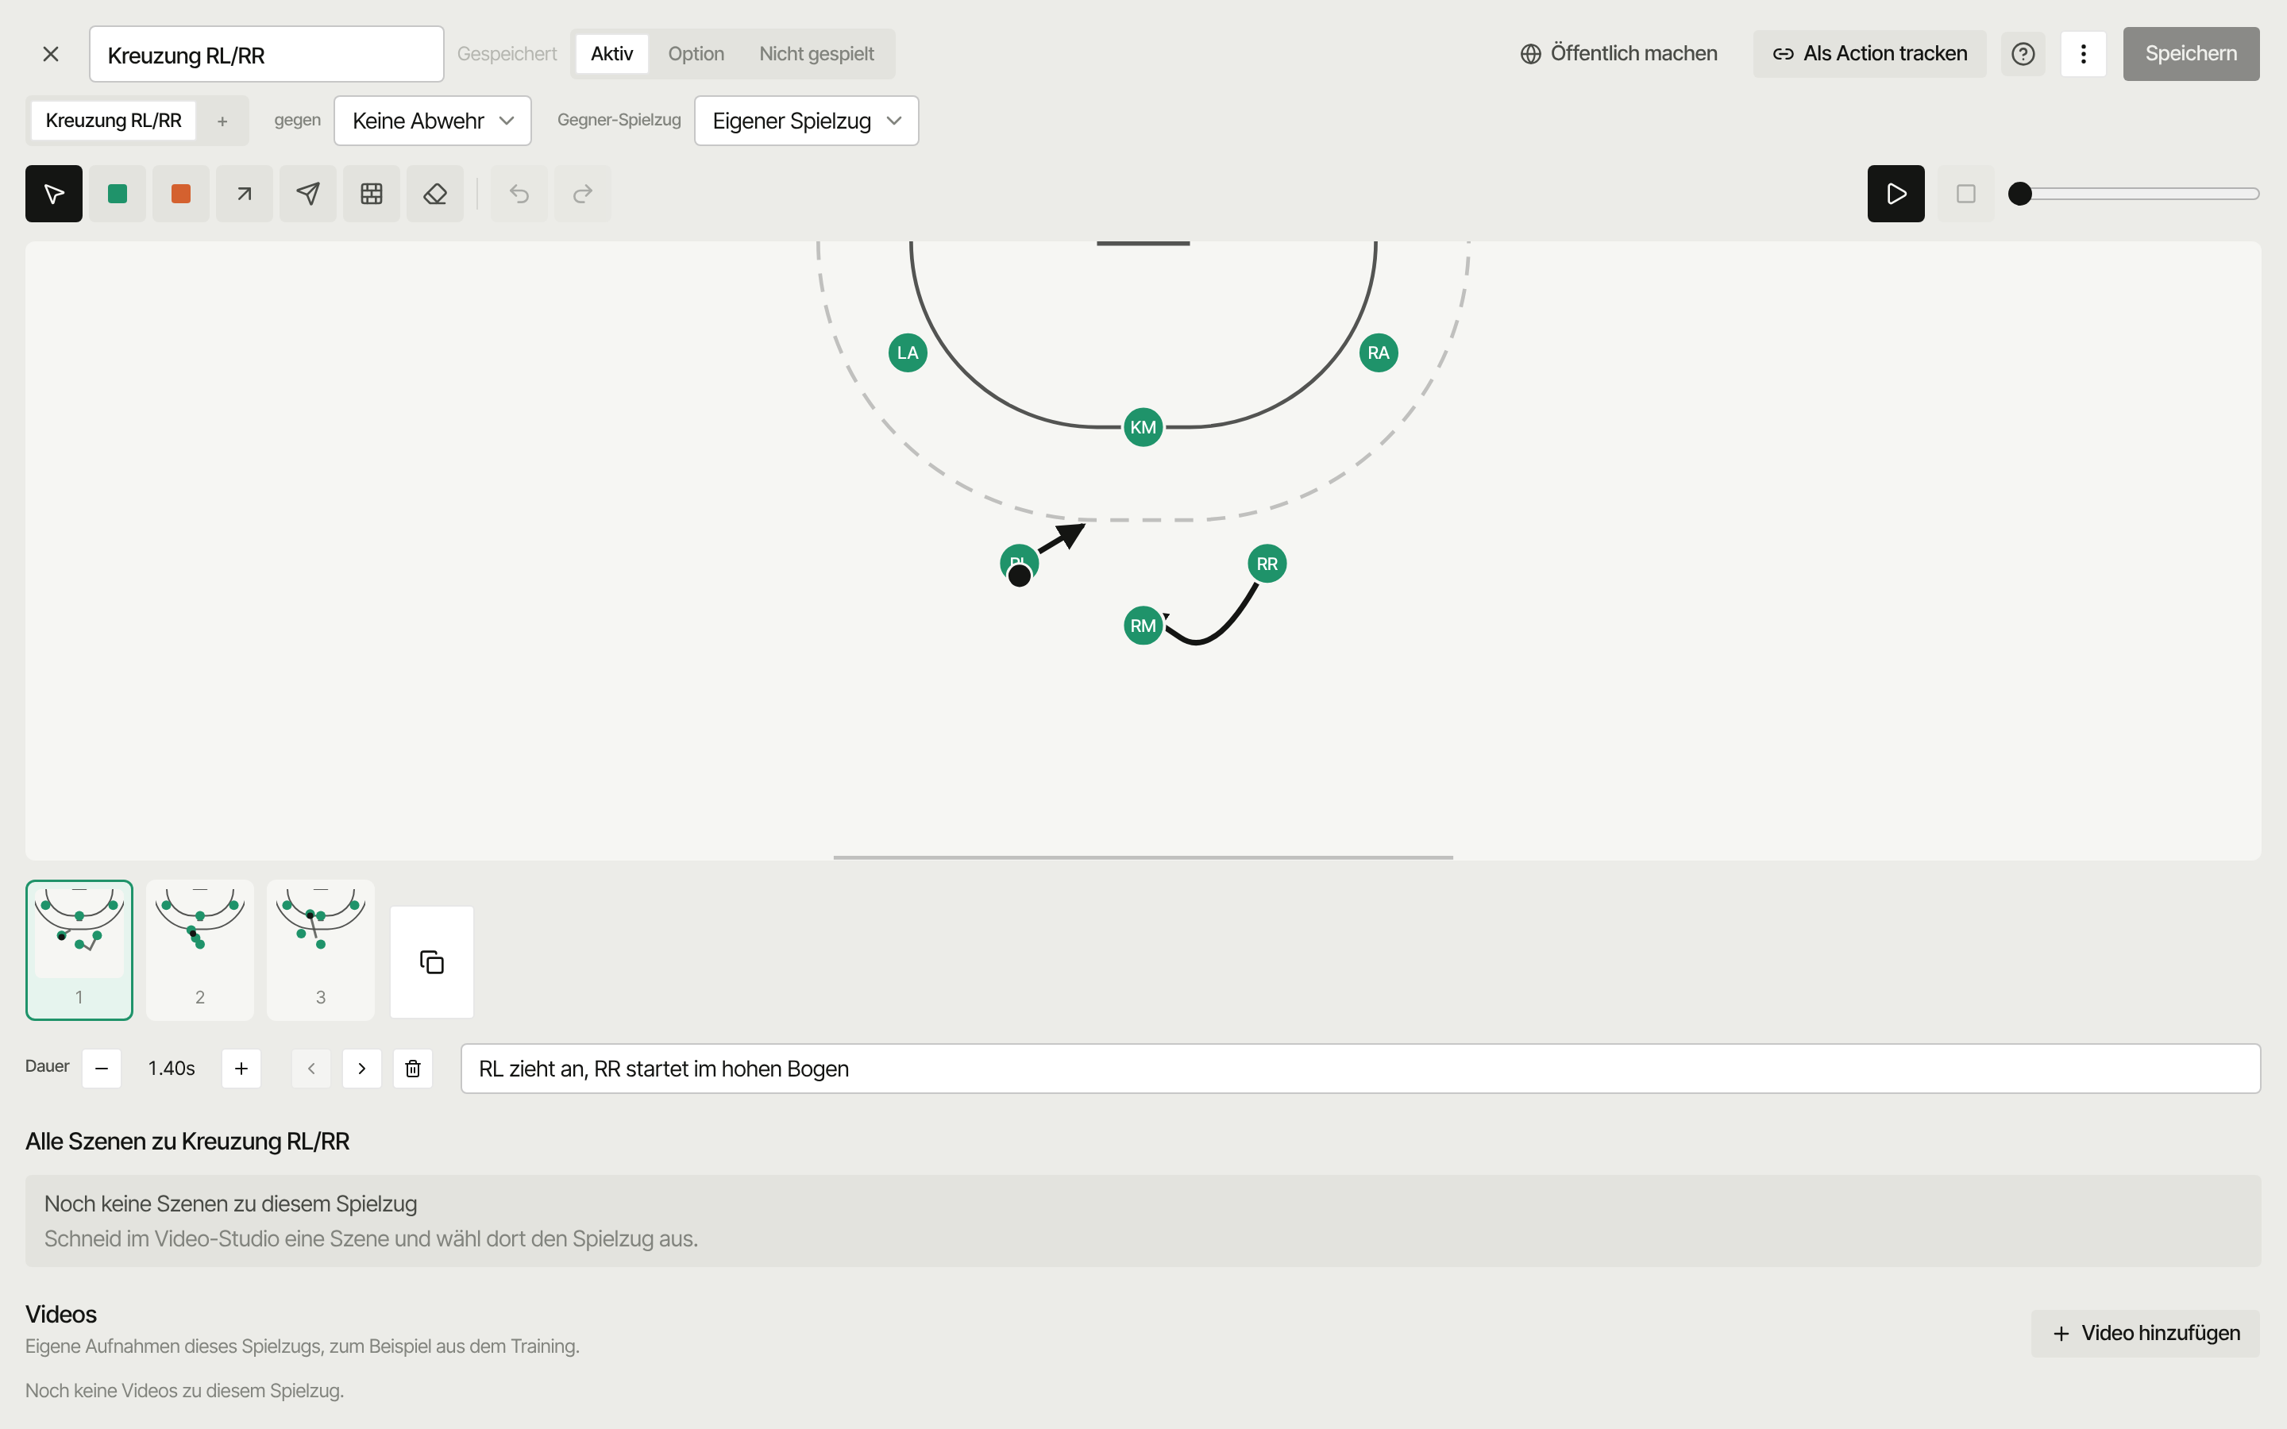Click Als Action tracken
Viewport: 2287px width, 1429px height.
point(1869,54)
